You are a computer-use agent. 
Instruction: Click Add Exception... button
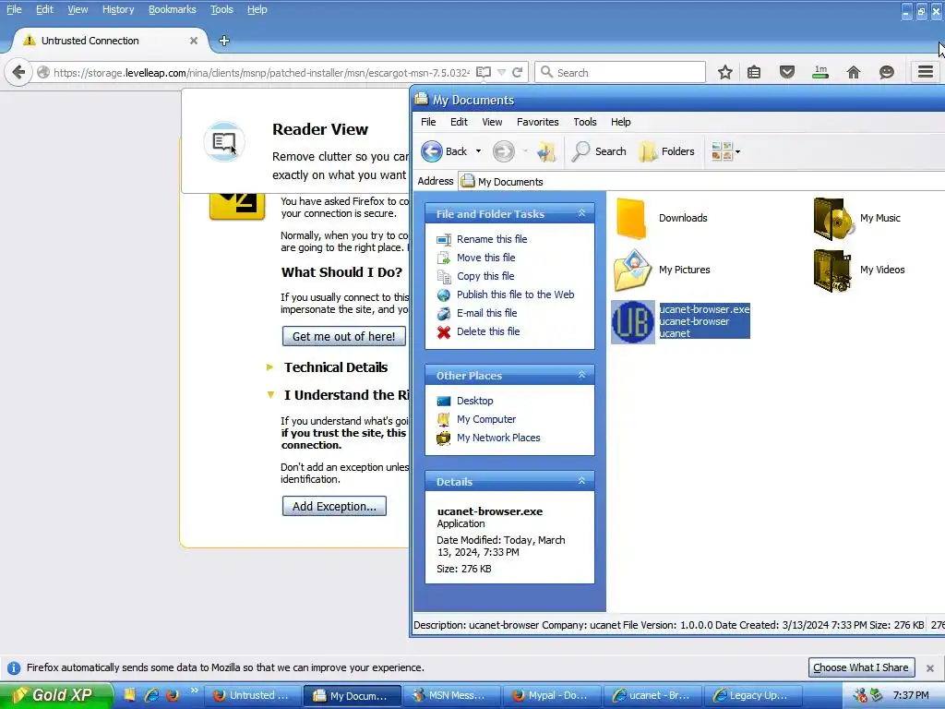pos(334,507)
